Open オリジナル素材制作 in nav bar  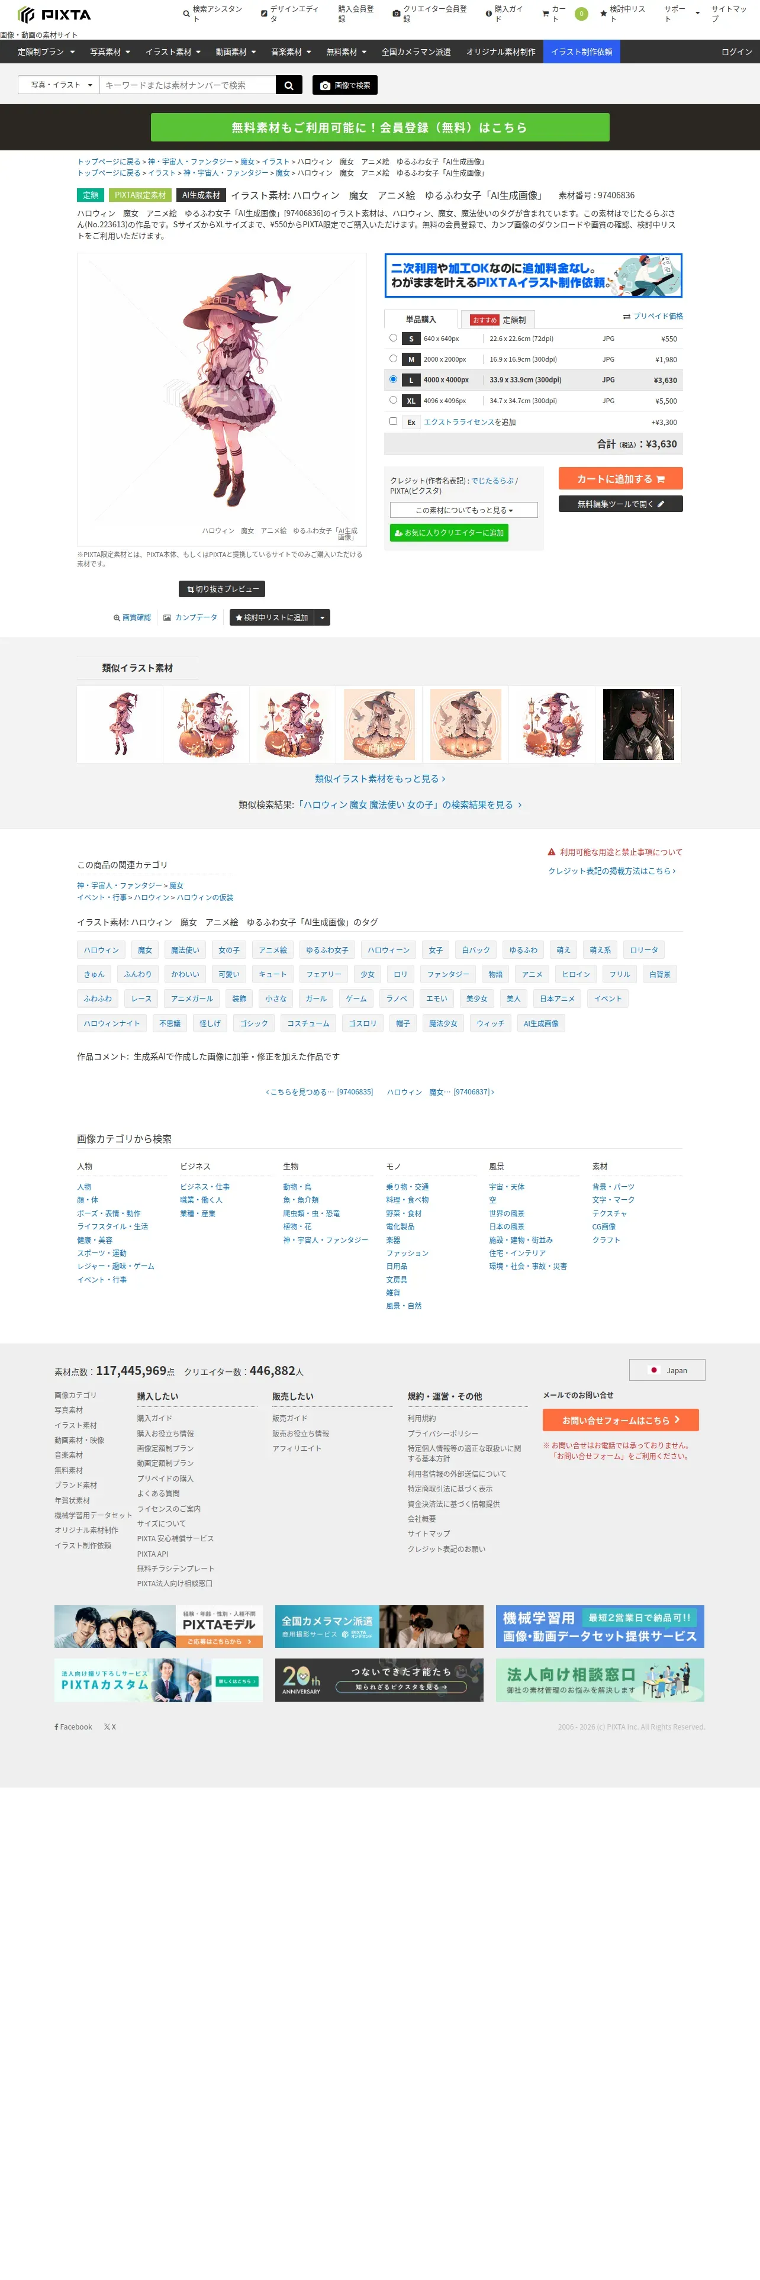[501, 52]
